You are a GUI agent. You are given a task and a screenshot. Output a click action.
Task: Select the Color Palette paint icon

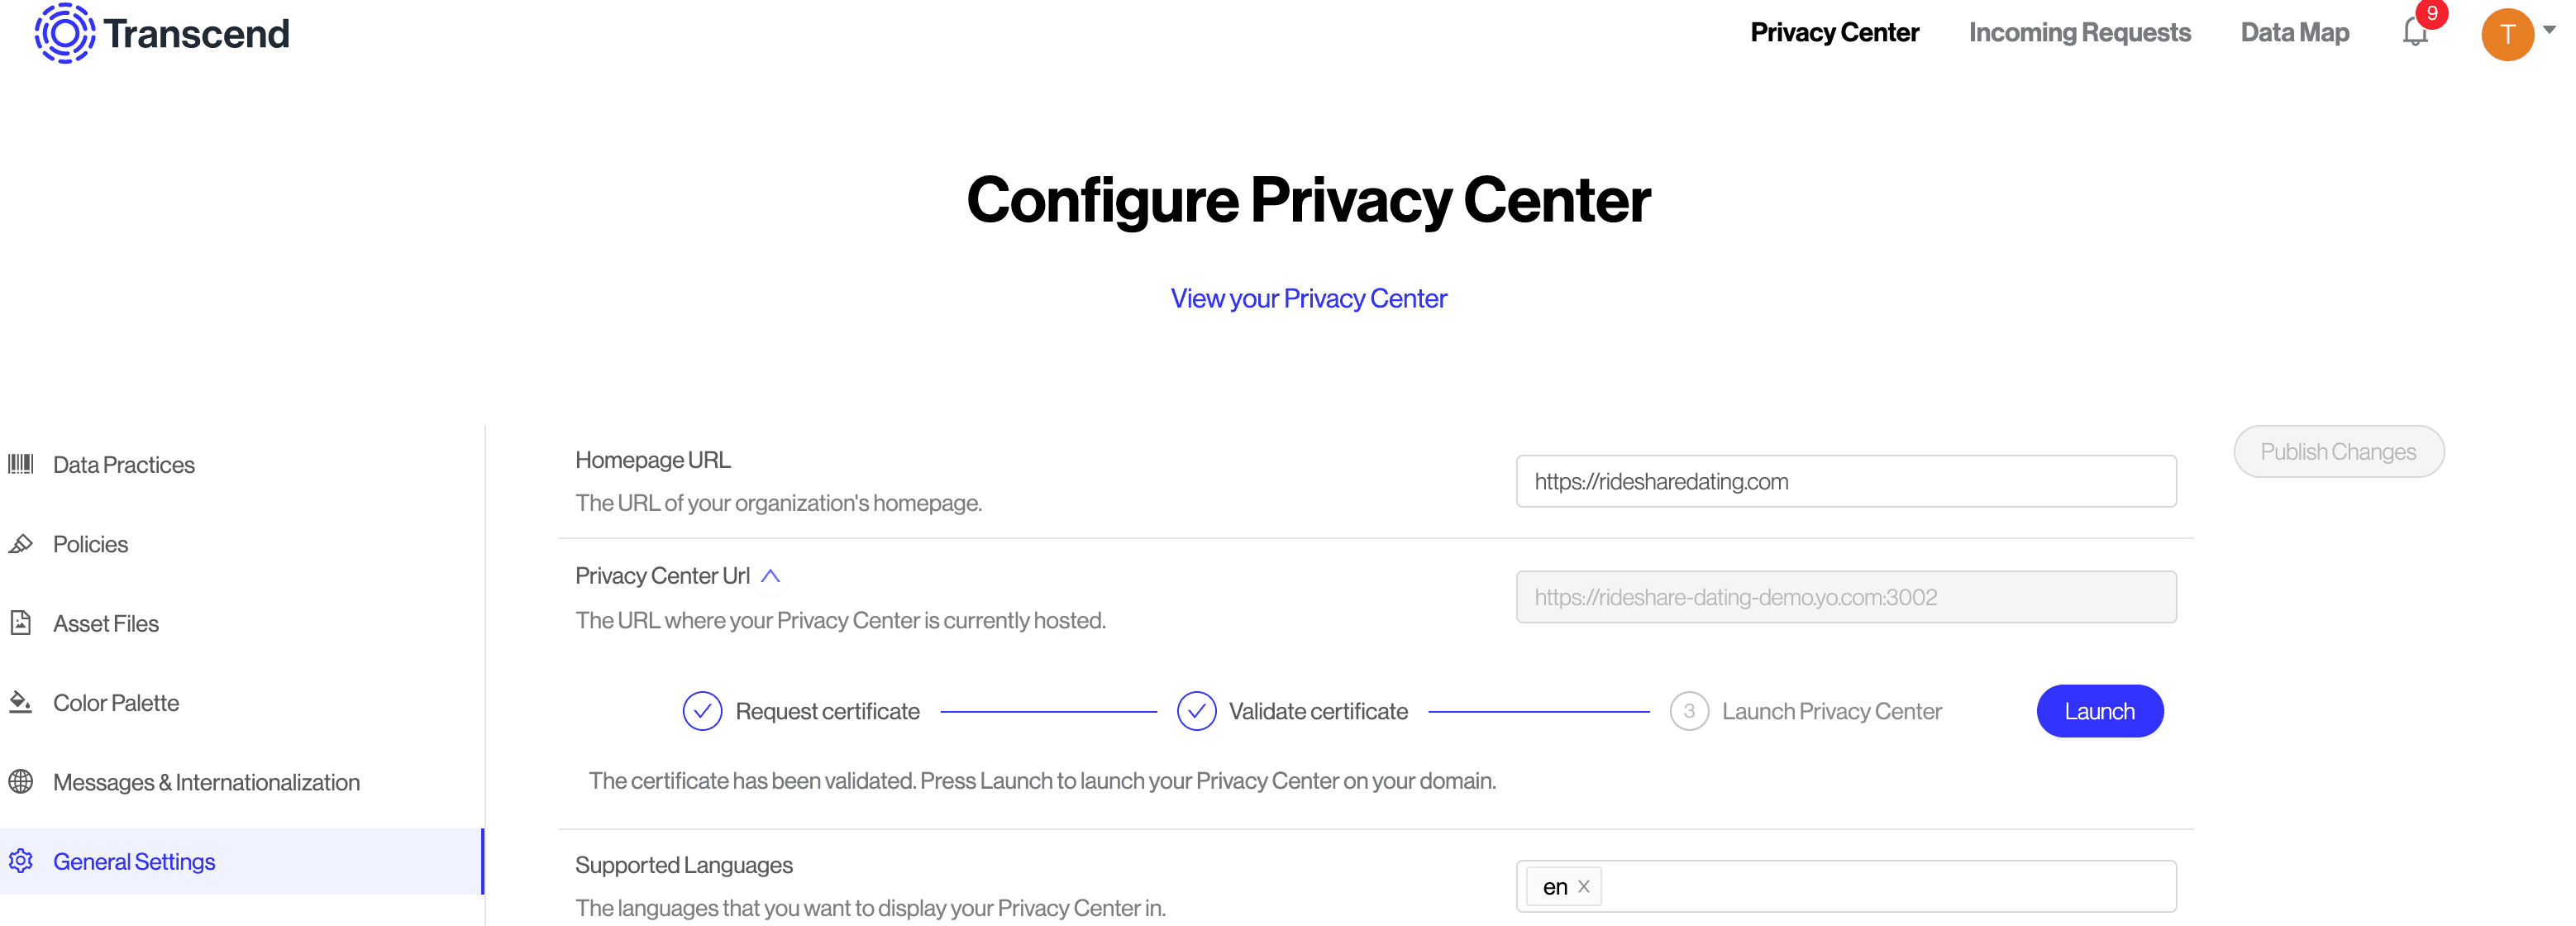coord(21,702)
